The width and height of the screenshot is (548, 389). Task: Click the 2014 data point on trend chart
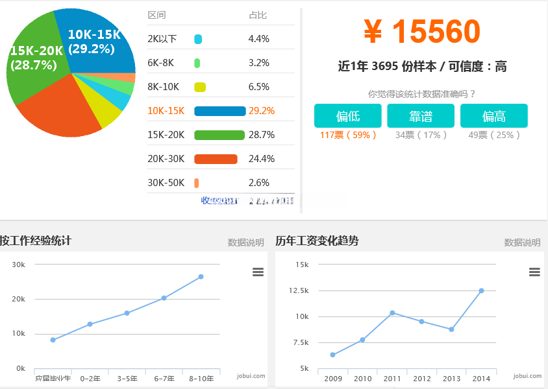click(481, 290)
